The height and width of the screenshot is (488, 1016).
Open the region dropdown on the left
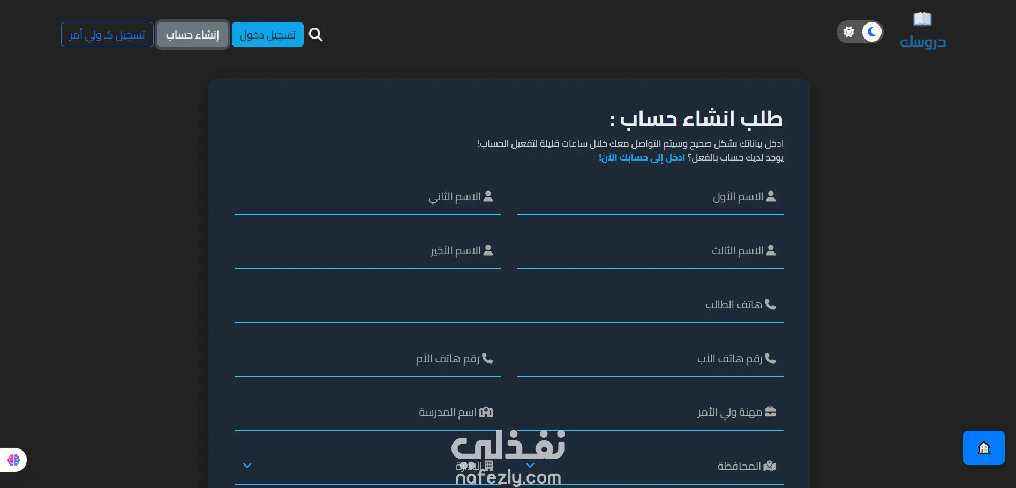367,466
